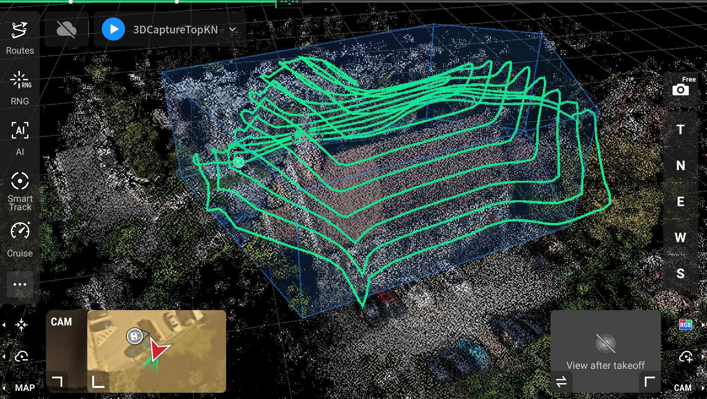Screen dimensions: 707x399
Task: Open the three-dot more options menu
Action: click(20, 284)
